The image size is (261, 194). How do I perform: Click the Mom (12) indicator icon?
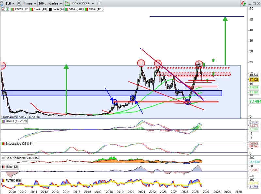[3, 167]
